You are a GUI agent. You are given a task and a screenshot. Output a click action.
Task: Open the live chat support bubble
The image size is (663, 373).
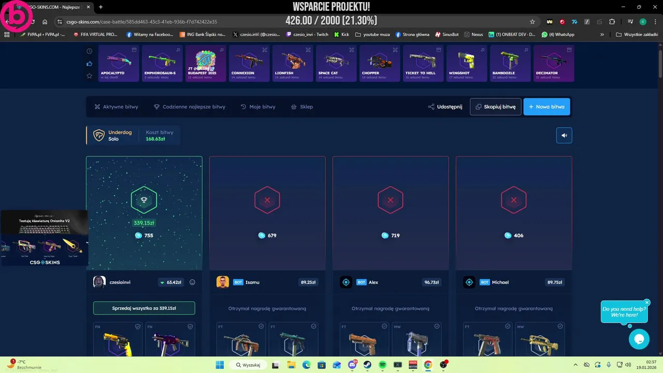pyautogui.click(x=639, y=339)
